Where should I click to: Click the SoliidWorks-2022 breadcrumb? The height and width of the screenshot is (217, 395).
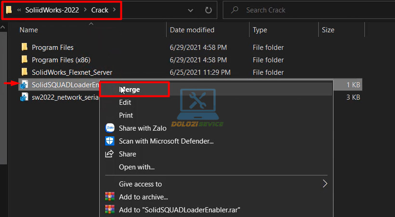(x=52, y=10)
